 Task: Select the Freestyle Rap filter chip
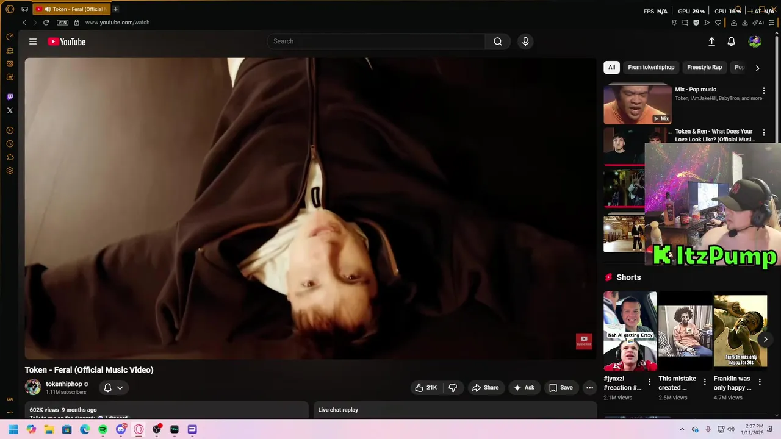(x=704, y=67)
